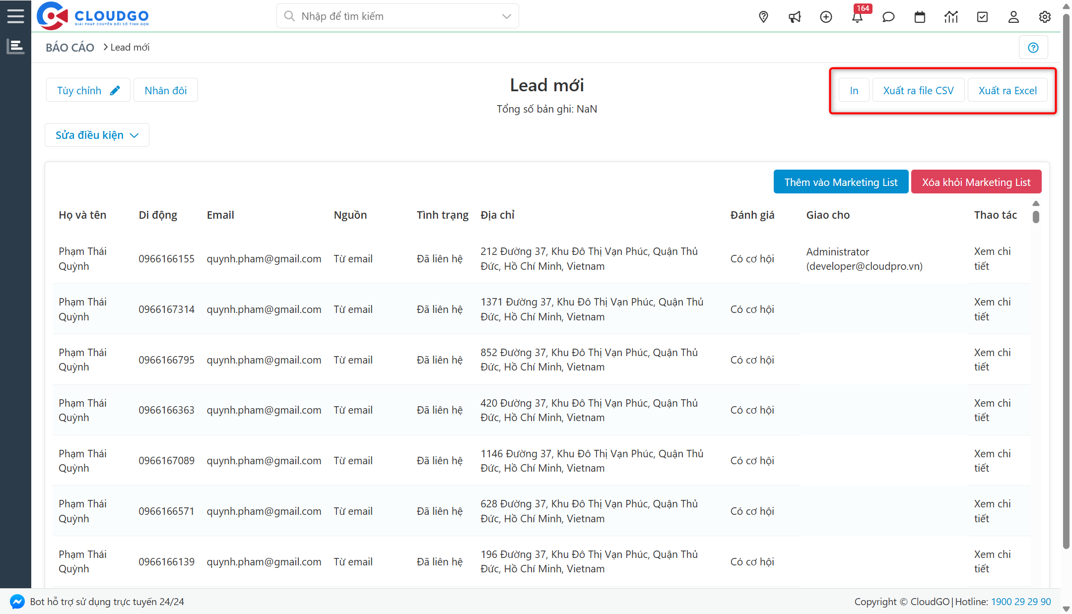Open the user profile icon
Viewport: 1072px width, 614px height.
pyautogui.click(x=1013, y=16)
